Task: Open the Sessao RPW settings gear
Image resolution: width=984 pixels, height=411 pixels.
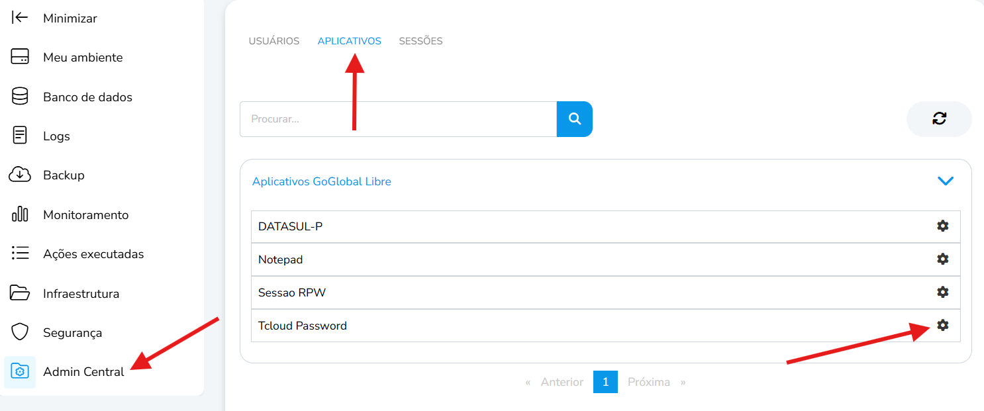Action: tap(942, 292)
